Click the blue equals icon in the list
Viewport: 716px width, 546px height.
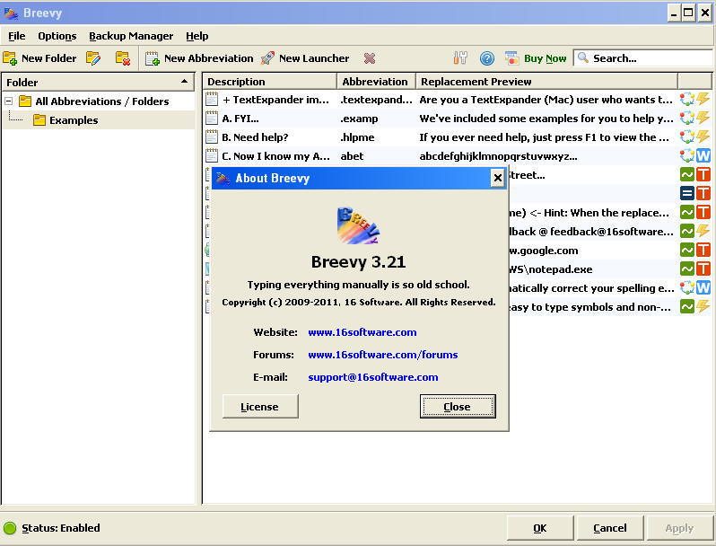click(x=687, y=194)
